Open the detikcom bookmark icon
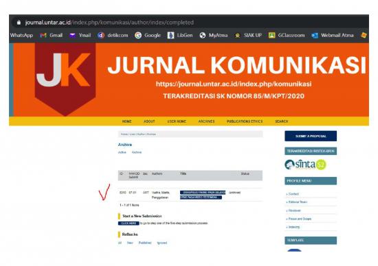The height and width of the screenshot is (266, 378). (101, 36)
